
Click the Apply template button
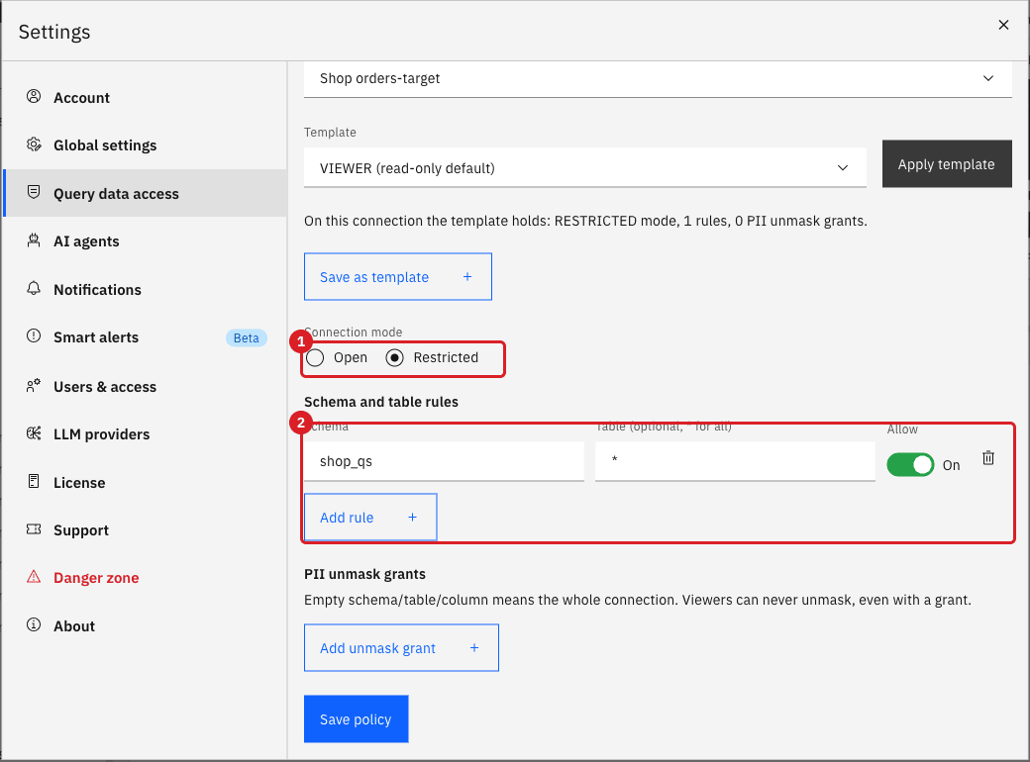947,164
